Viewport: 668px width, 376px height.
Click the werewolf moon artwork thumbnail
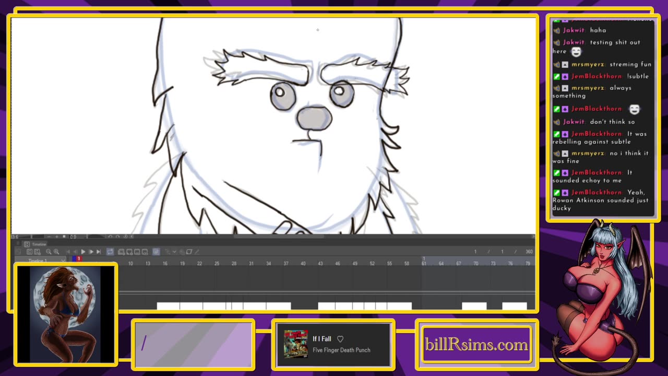66,314
